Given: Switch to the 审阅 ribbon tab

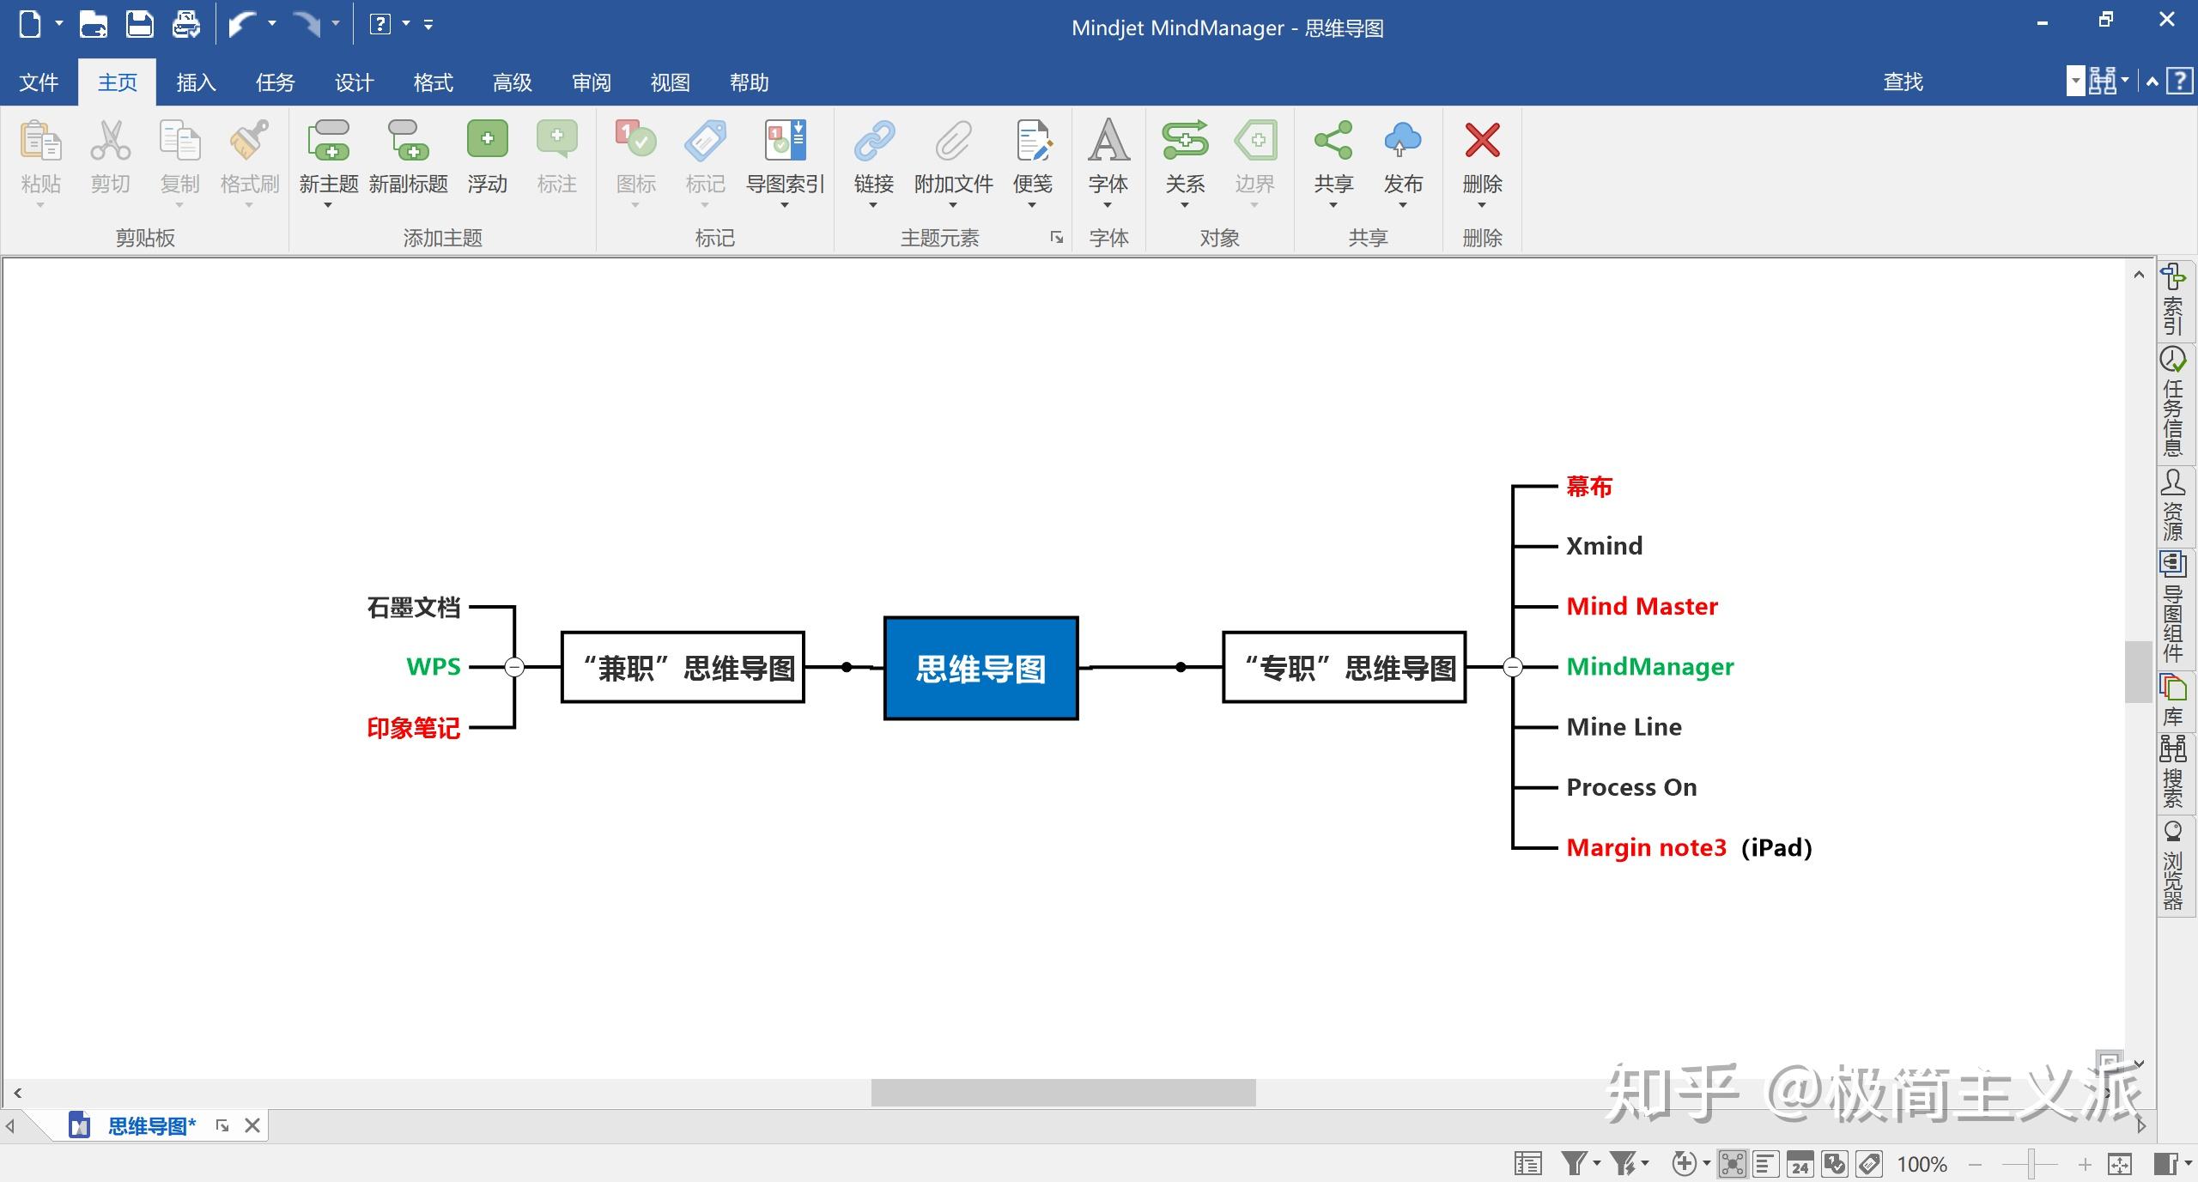Looking at the screenshot, I should pos(591,82).
